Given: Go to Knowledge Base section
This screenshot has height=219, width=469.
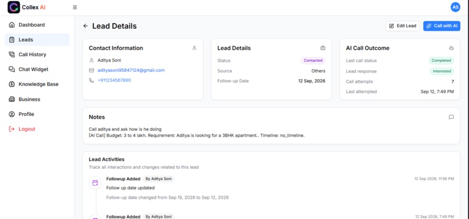Looking at the screenshot, I should coord(37,85).
